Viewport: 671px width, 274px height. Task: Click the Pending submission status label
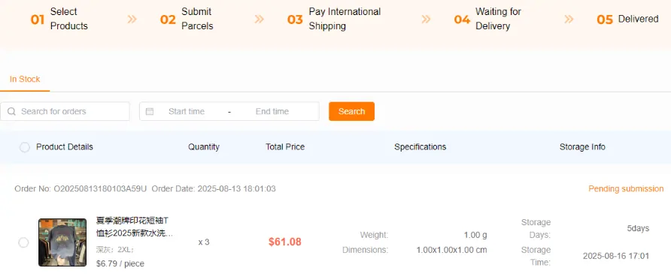[626, 188]
